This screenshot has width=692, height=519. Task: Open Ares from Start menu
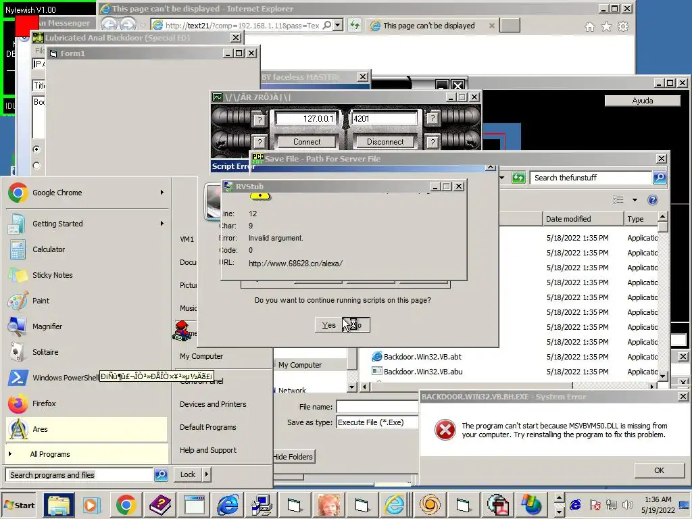(86, 429)
